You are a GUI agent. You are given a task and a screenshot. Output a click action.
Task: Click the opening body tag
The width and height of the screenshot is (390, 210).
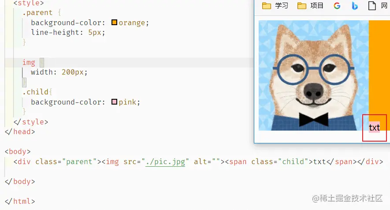[18, 151]
